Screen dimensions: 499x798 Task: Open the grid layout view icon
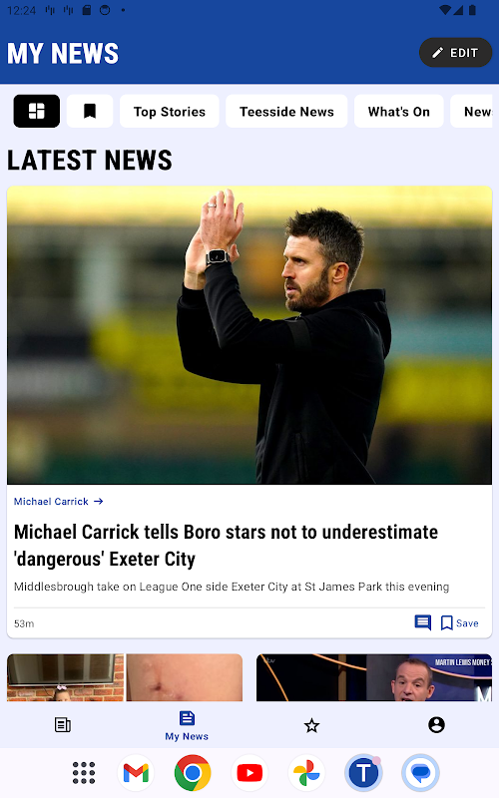[37, 111]
